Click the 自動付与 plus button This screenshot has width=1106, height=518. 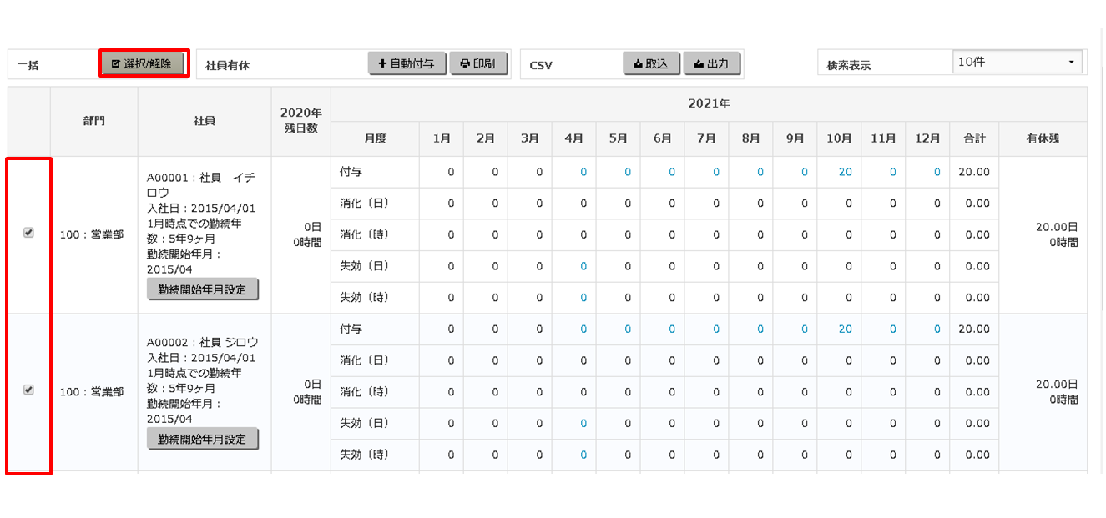click(x=407, y=63)
